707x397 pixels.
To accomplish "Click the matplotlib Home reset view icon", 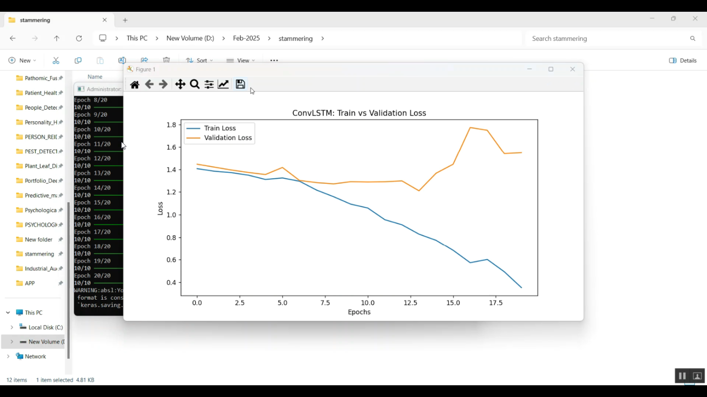I will (135, 85).
